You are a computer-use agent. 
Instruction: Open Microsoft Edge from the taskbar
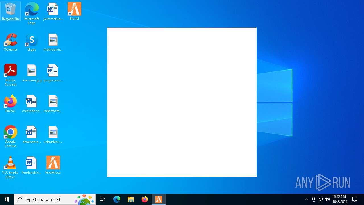[117, 199]
